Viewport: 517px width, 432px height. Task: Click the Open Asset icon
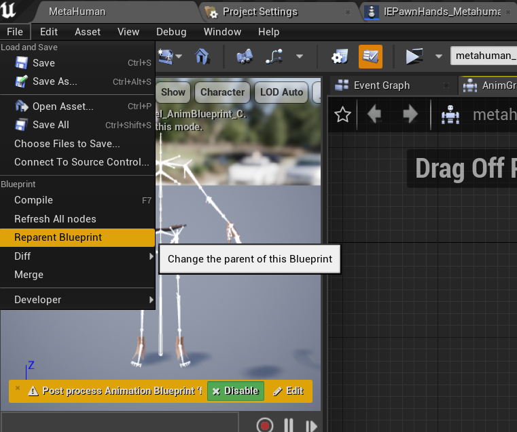tap(22, 106)
